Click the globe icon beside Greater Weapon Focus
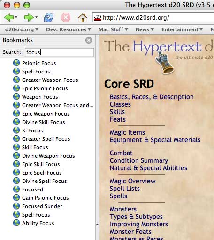 coord(16,80)
